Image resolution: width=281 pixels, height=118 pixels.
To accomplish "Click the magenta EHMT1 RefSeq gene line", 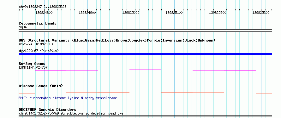I will pos(145,70).
